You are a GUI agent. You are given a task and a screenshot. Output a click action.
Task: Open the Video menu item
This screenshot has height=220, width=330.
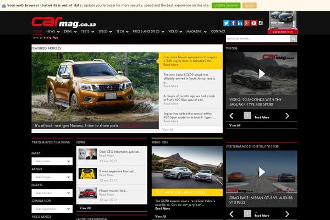[x=173, y=31]
